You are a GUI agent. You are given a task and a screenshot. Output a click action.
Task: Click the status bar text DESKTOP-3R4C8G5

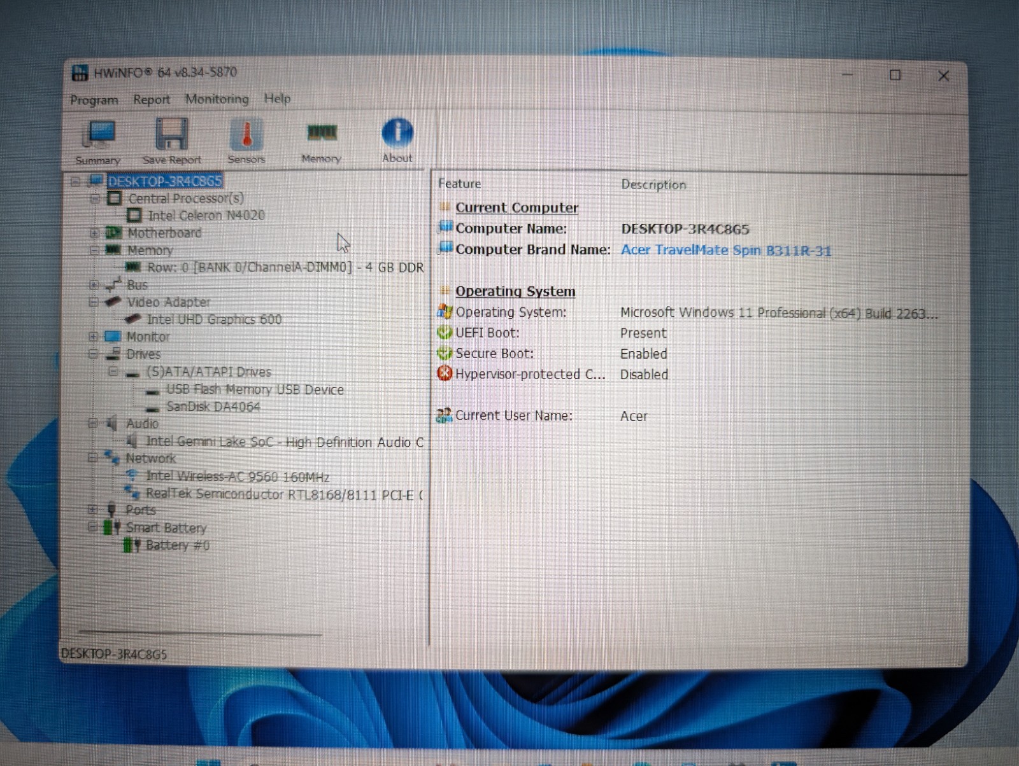tap(114, 654)
